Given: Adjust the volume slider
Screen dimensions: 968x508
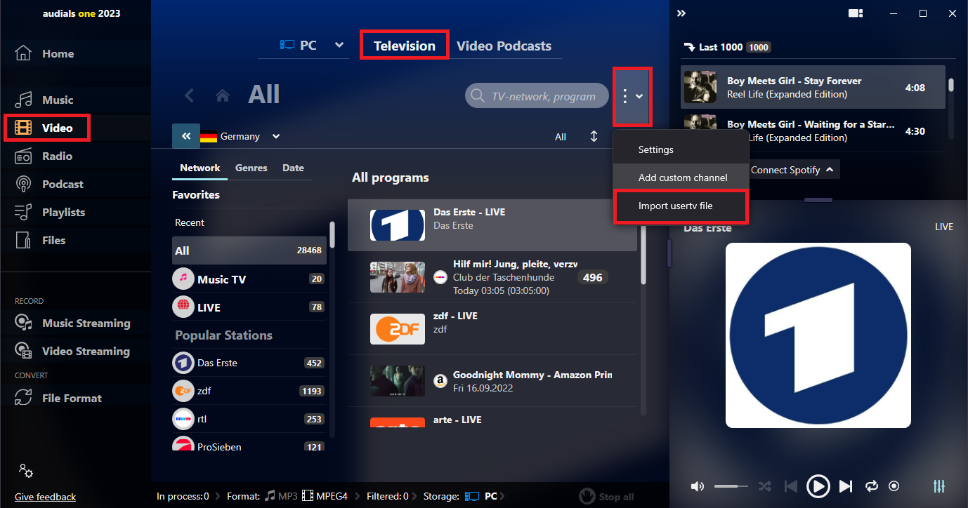Looking at the screenshot, I should pos(731,486).
